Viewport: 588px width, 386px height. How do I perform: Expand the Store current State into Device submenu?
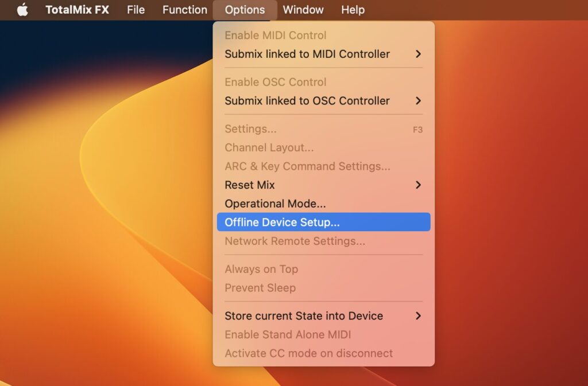click(303, 315)
